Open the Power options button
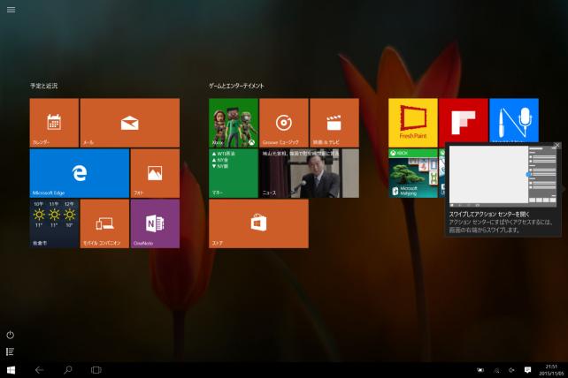Image resolution: width=568 pixels, height=378 pixels. point(11,335)
